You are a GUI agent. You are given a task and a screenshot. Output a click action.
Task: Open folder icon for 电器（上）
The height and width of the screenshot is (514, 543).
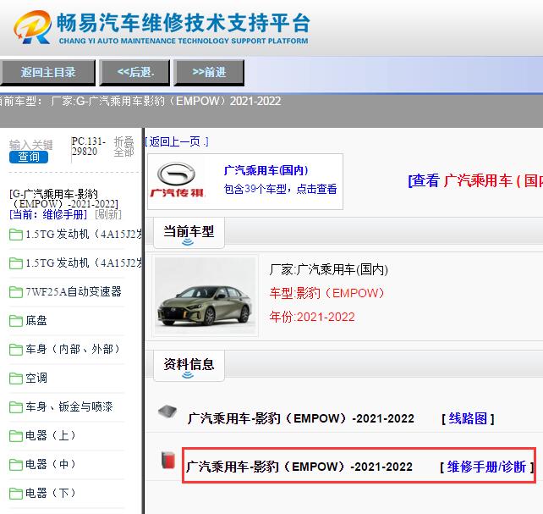(x=16, y=436)
